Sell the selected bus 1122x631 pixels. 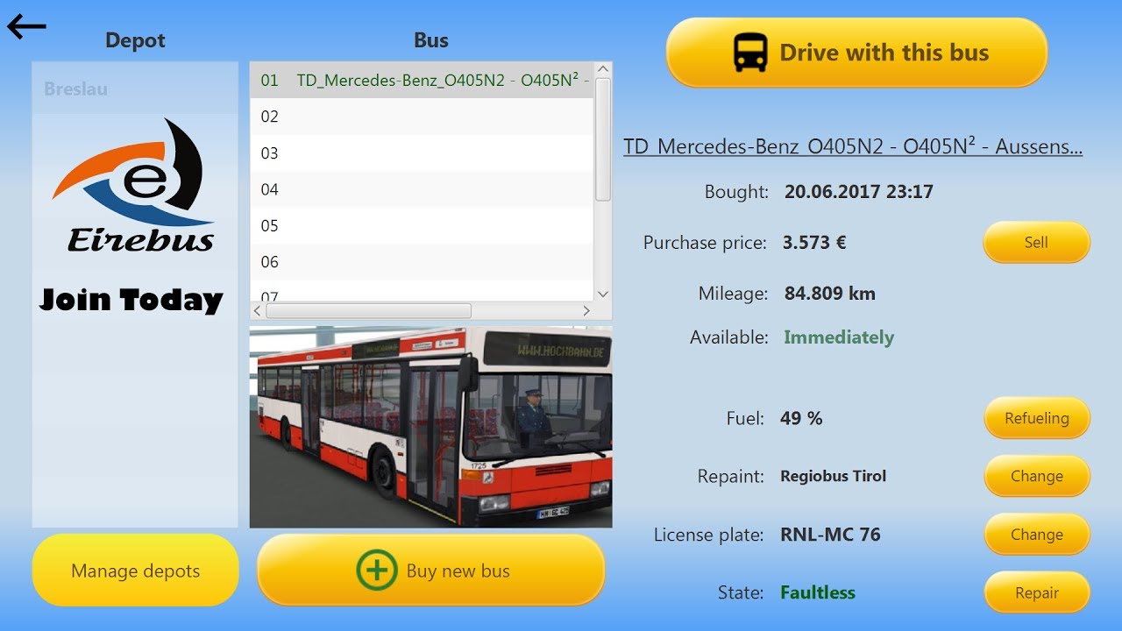pos(1036,243)
